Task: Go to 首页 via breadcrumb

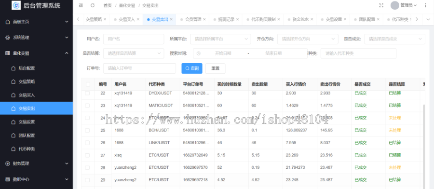Action: [108, 5]
